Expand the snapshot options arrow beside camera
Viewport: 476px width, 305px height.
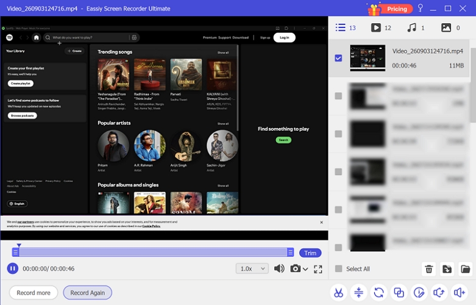coord(305,269)
